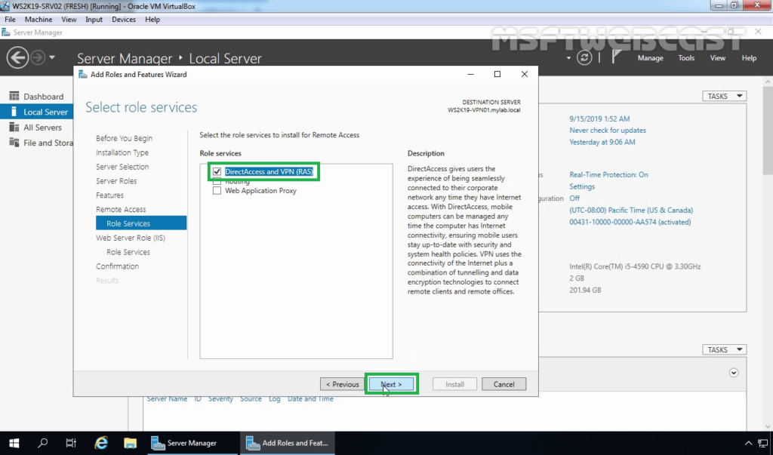The height and width of the screenshot is (455, 773).
Task: Open the navigation history dropdown arrow
Action: pos(52,57)
